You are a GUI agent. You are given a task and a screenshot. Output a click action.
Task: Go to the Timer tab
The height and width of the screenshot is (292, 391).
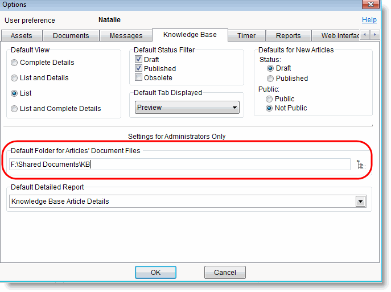(x=246, y=36)
